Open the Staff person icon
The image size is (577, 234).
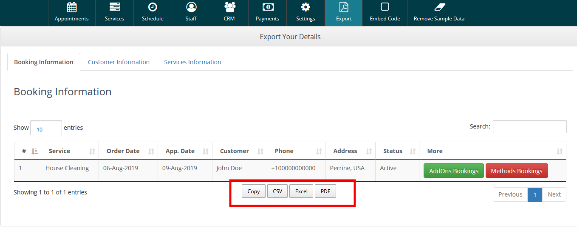pos(191,7)
